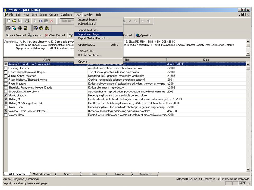Click the Mark List button
Image resolution: width=254 pixels, height=190 pixels.
35,35
